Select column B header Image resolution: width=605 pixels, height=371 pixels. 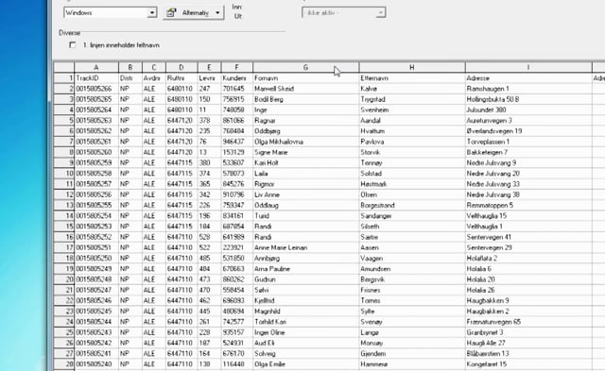[130, 67]
